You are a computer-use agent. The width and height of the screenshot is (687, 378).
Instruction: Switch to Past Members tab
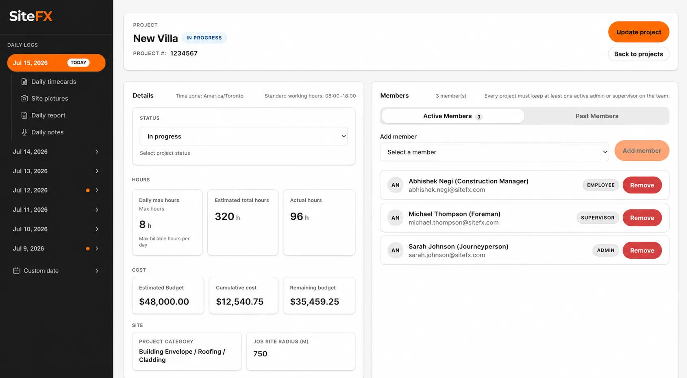click(597, 116)
